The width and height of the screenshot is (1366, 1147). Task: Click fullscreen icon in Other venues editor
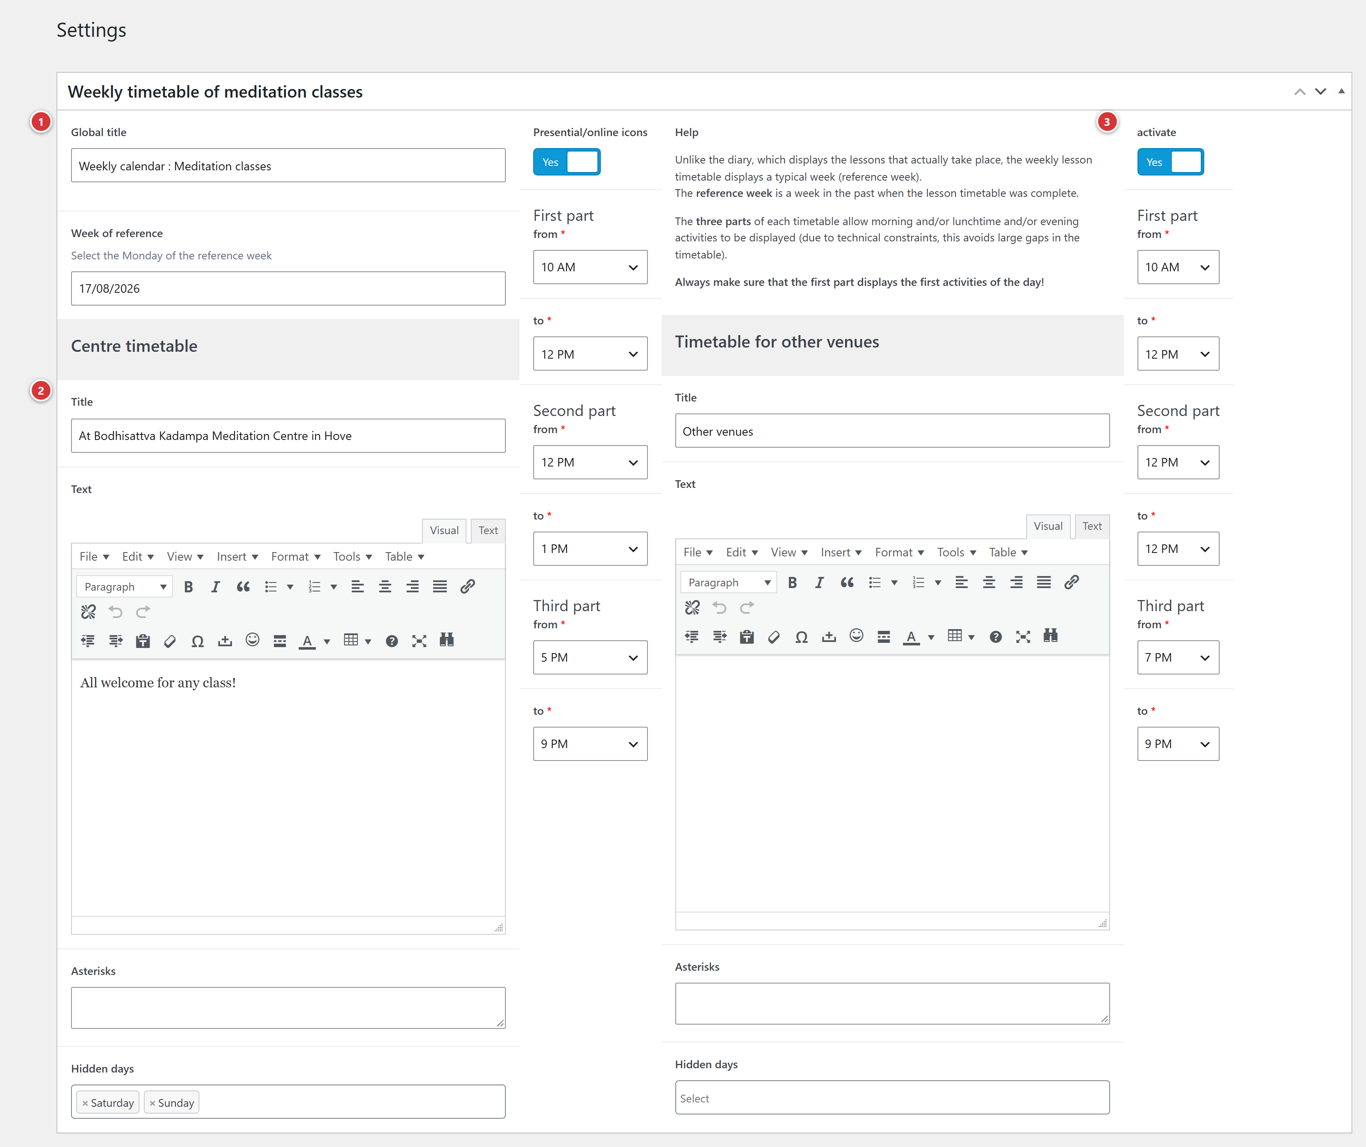[x=1023, y=637]
